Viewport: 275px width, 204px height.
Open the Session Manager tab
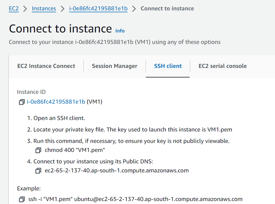point(115,66)
